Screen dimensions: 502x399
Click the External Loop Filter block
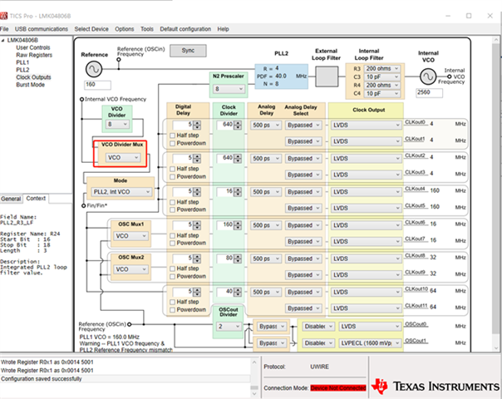(x=327, y=76)
